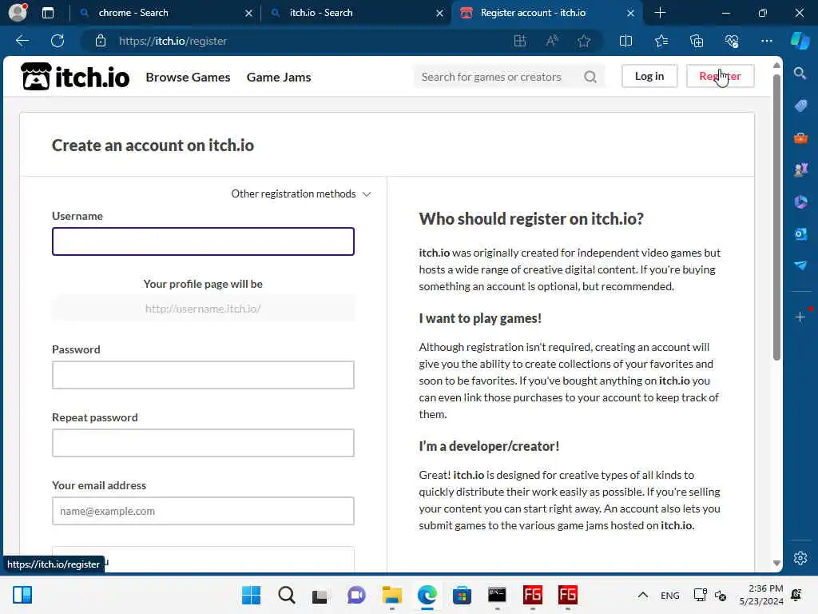
Task: Open a new tab with plus button
Action: pyautogui.click(x=660, y=13)
